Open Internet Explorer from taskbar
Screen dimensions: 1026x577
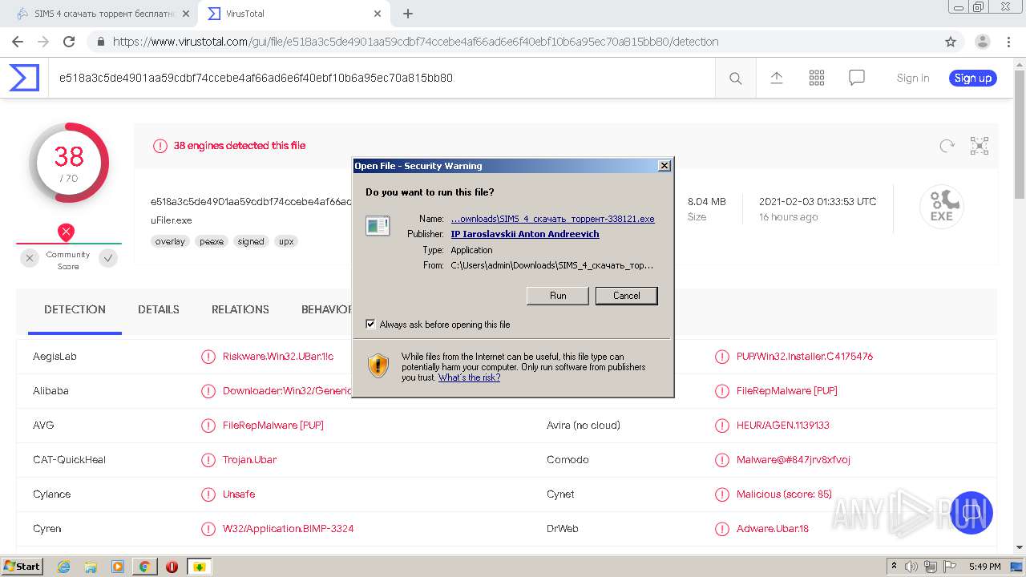pos(64,567)
